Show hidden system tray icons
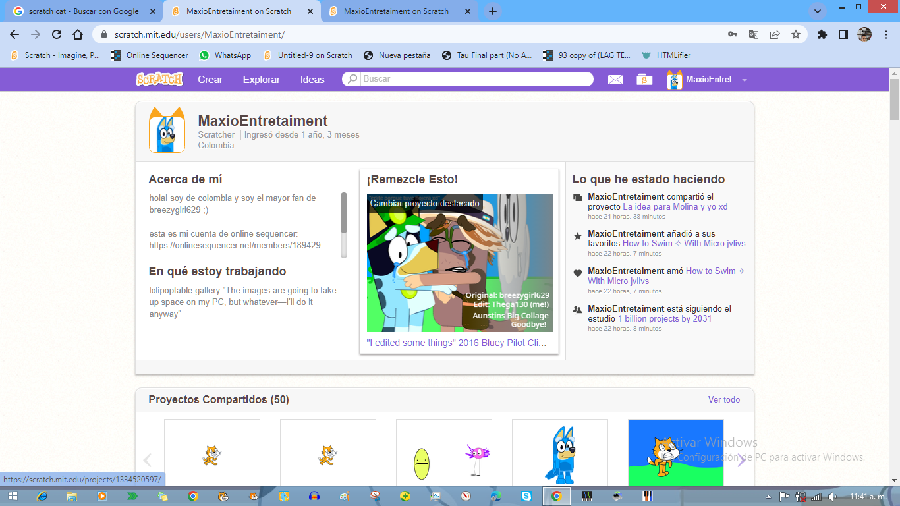 (x=769, y=496)
